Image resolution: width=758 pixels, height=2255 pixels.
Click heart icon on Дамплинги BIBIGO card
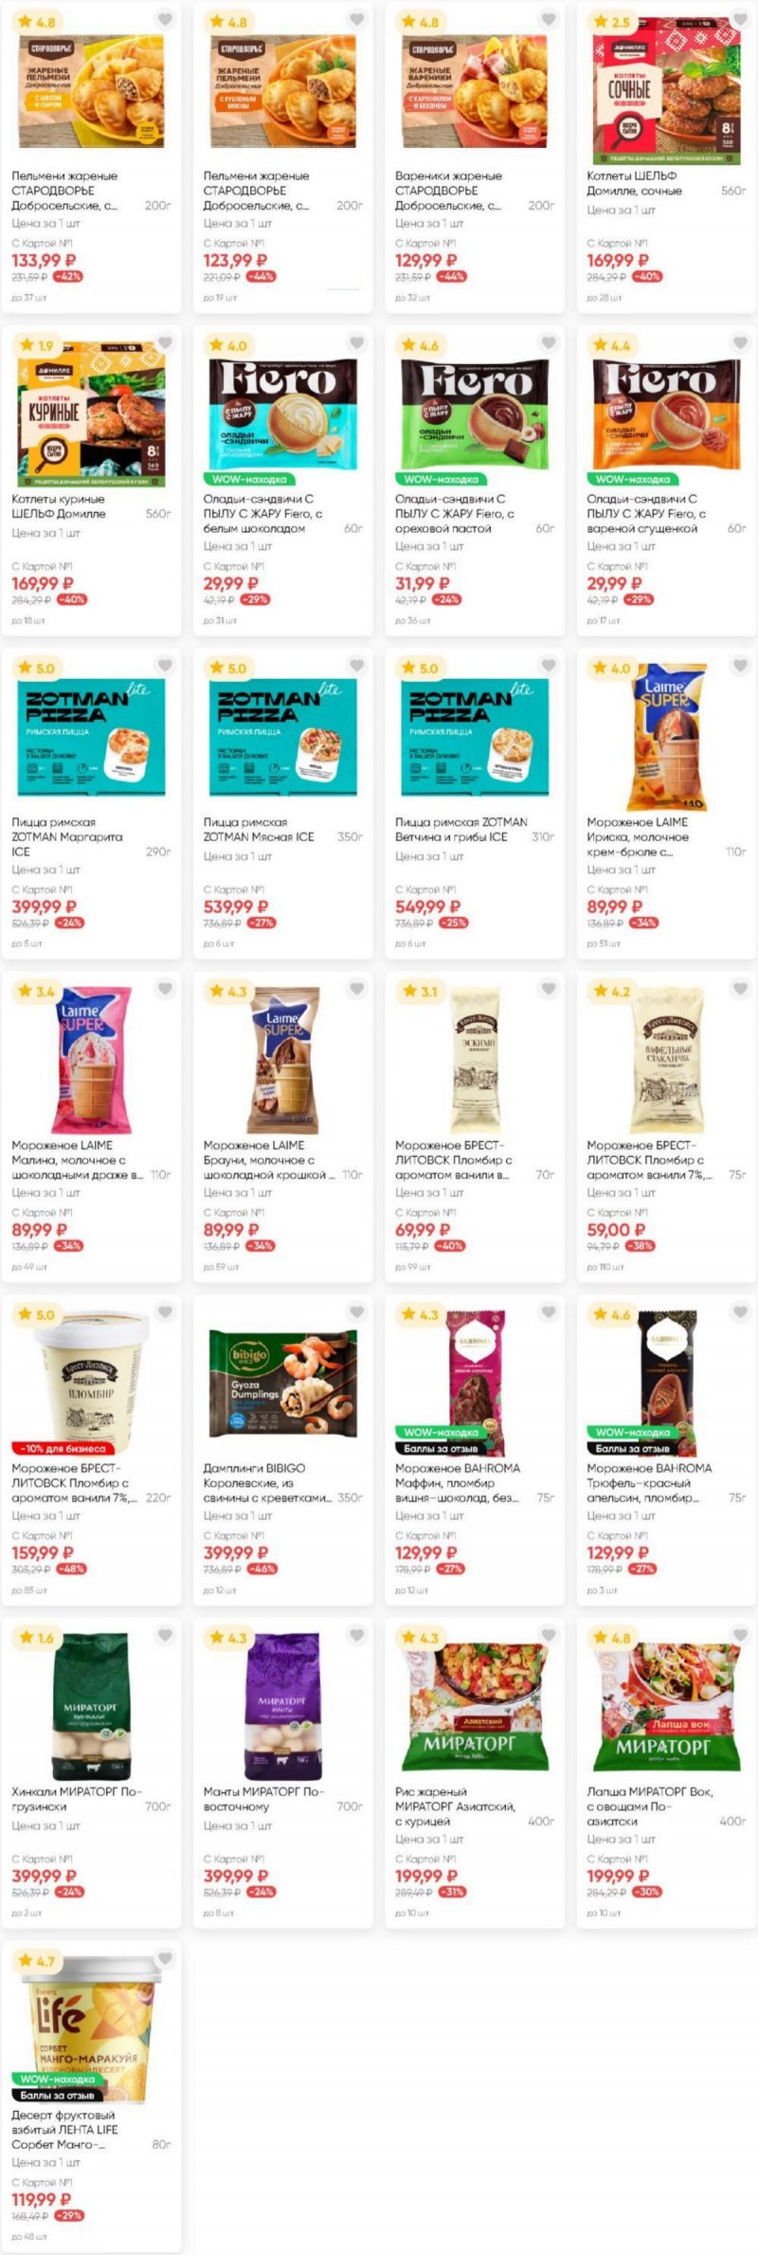pos(356,1312)
